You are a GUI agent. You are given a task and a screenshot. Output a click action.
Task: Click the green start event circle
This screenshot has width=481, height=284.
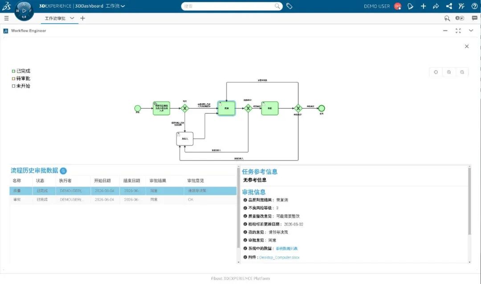coord(138,108)
